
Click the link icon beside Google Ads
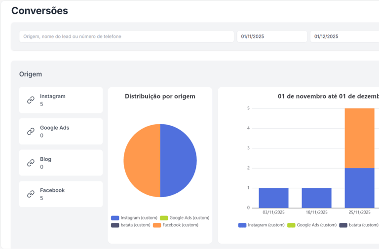[x=31, y=132]
